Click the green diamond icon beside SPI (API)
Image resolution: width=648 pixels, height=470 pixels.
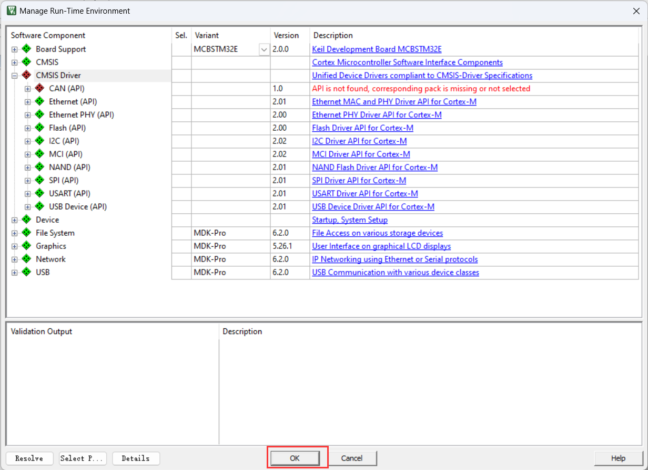pos(39,180)
